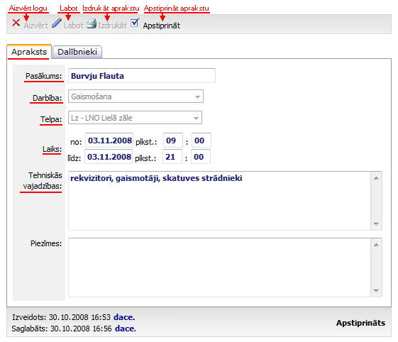
Task: Click the Apstiprināt text button
Action: 162,26
